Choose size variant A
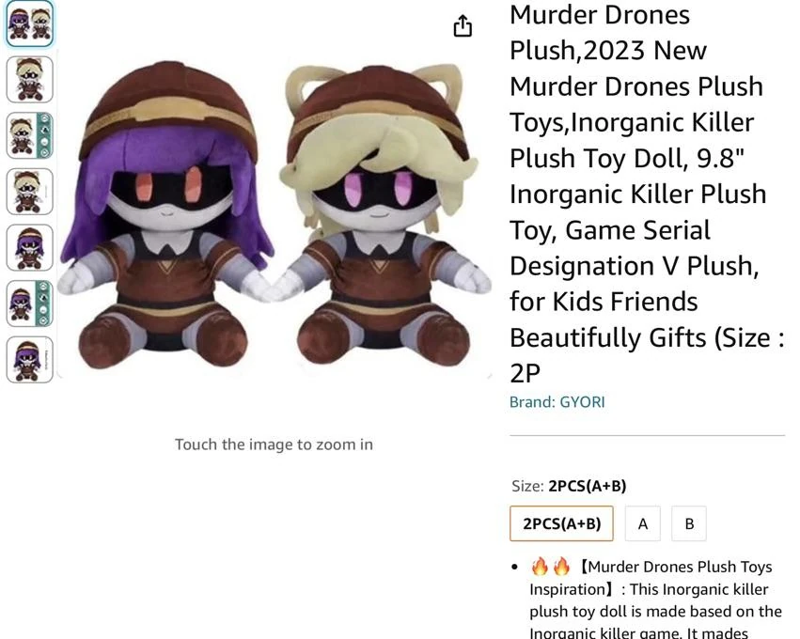800x639 pixels. coord(642,523)
